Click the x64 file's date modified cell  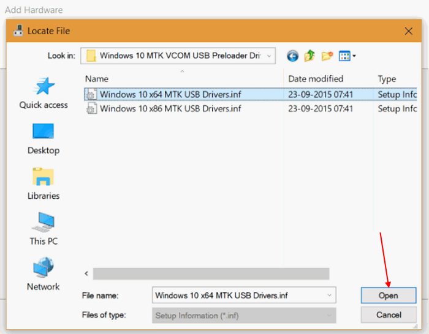pos(321,94)
